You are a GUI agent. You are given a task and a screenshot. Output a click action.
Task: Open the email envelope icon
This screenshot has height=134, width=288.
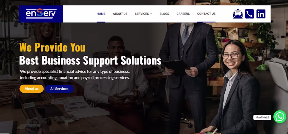coord(238,14)
